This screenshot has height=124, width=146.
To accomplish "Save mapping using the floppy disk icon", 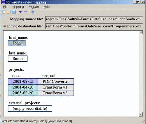I will pos(14,12).
